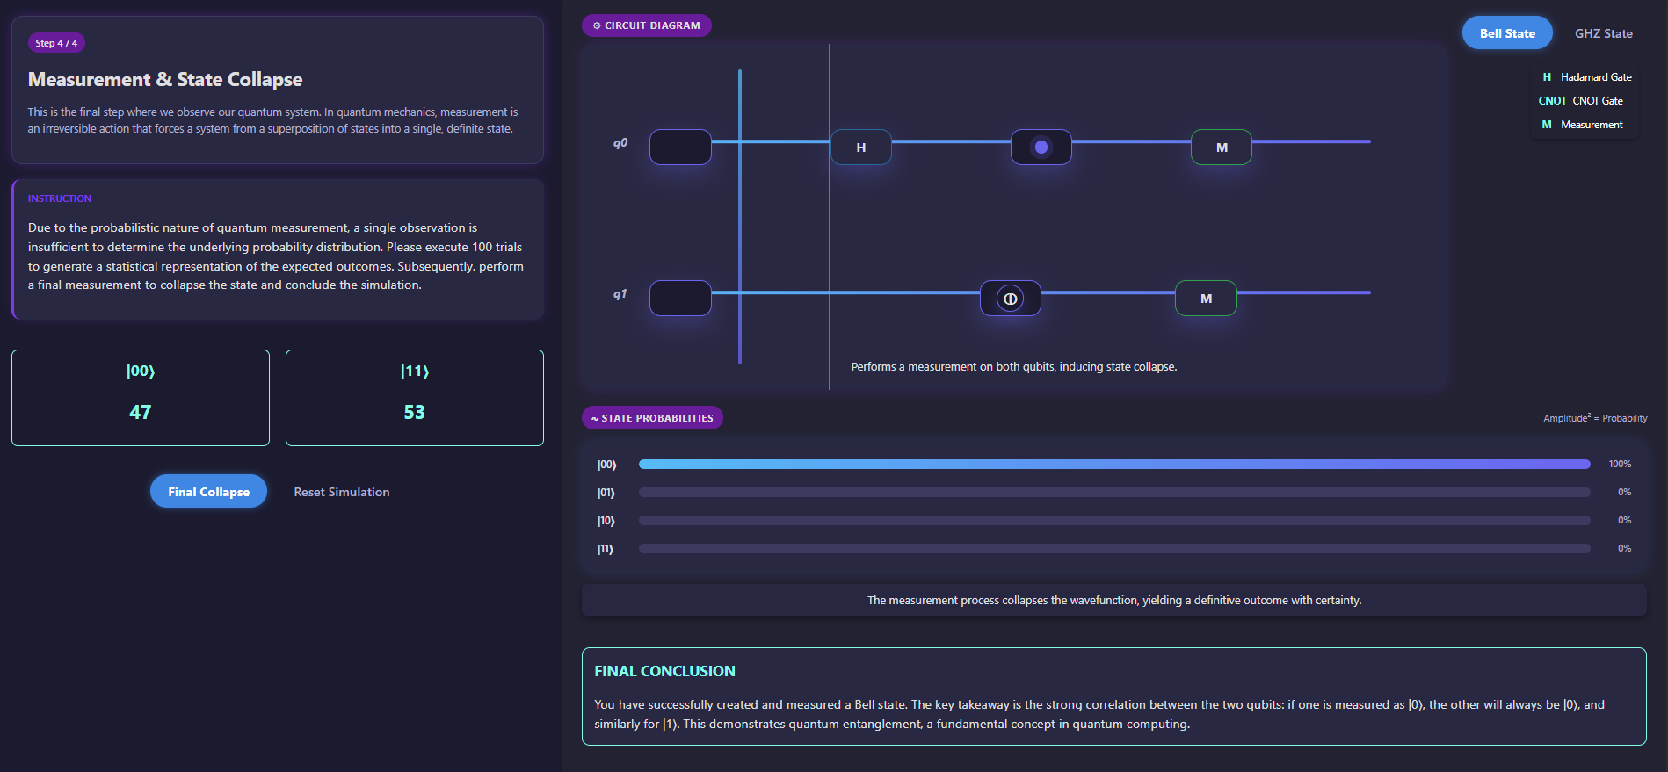Click the Hadamard gate on q0
1668x772 pixels.
(x=860, y=148)
